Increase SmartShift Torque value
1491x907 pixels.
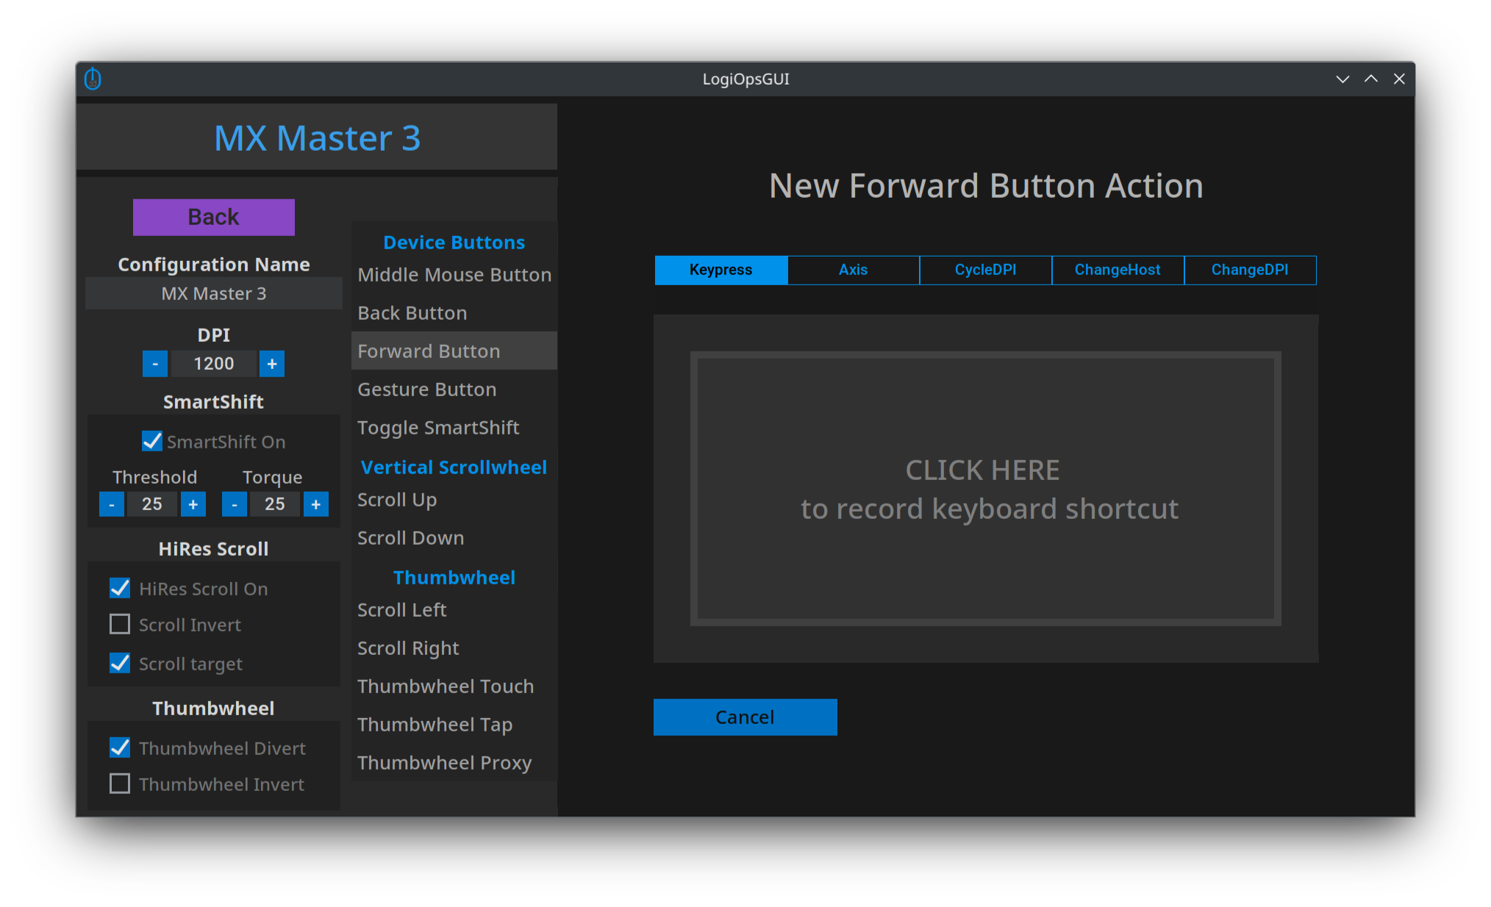click(x=316, y=504)
